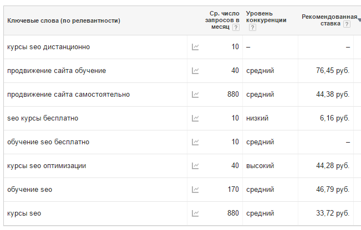Click высокий competition level cell
This screenshot has height=230, width=361.
click(260, 165)
